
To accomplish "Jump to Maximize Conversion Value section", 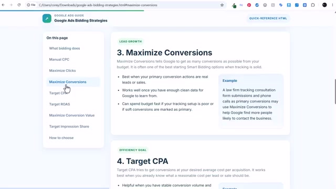I will point(72,115).
